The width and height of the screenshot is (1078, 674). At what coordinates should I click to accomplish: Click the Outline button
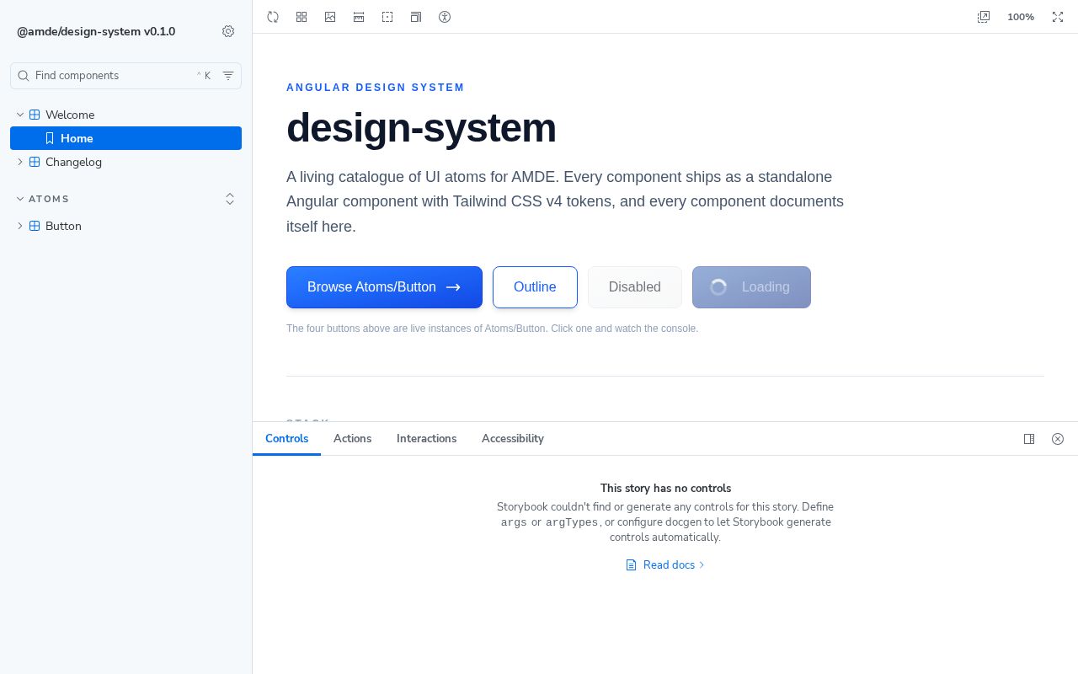pyautogui.click(x=535, y=287)
